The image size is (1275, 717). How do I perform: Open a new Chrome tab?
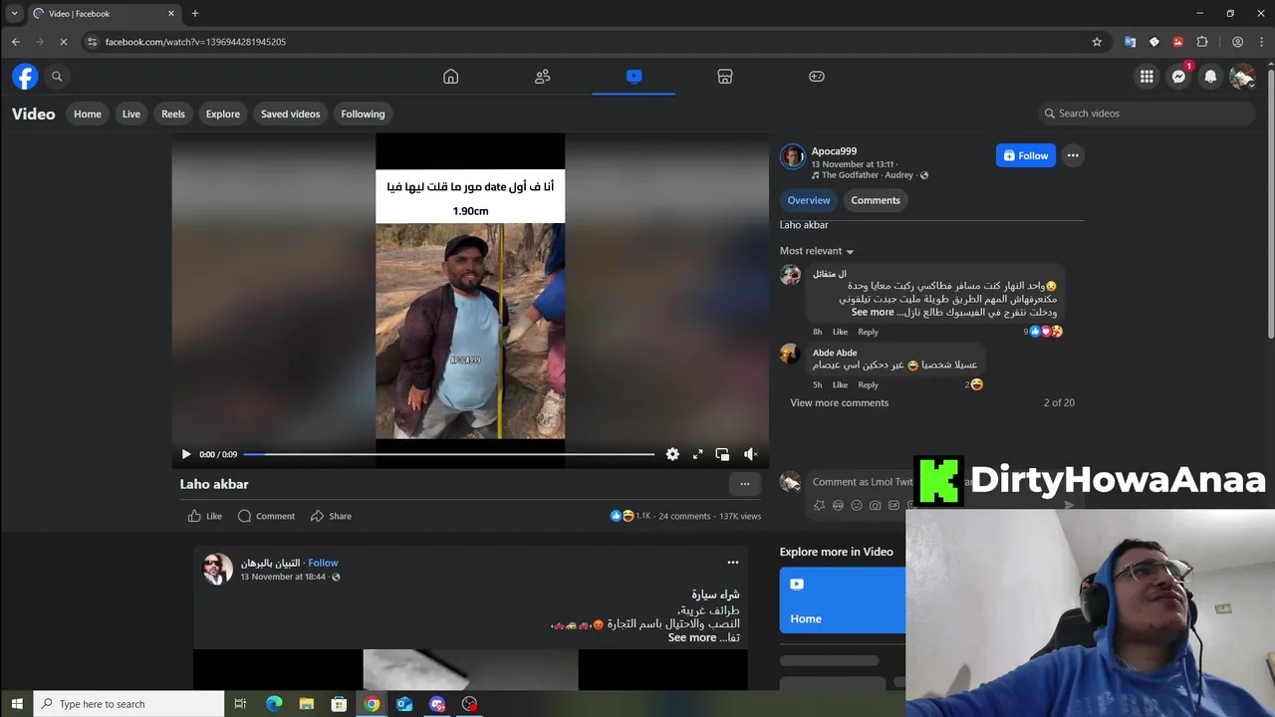[195, 13]
